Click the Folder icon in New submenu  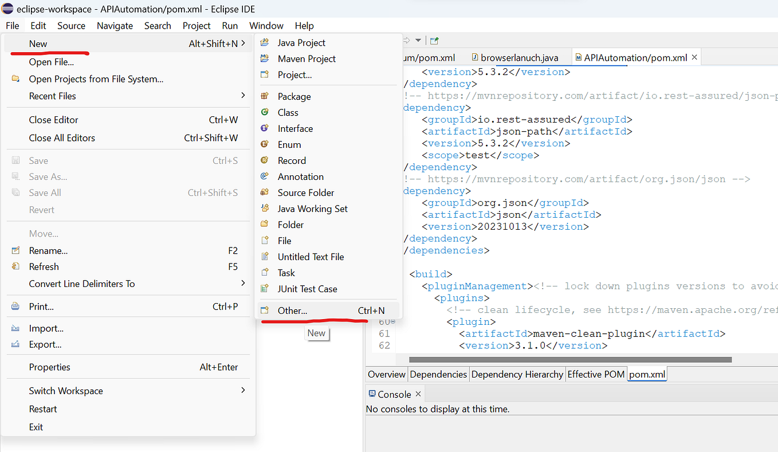pyautogui.click(x=265, y=225)
